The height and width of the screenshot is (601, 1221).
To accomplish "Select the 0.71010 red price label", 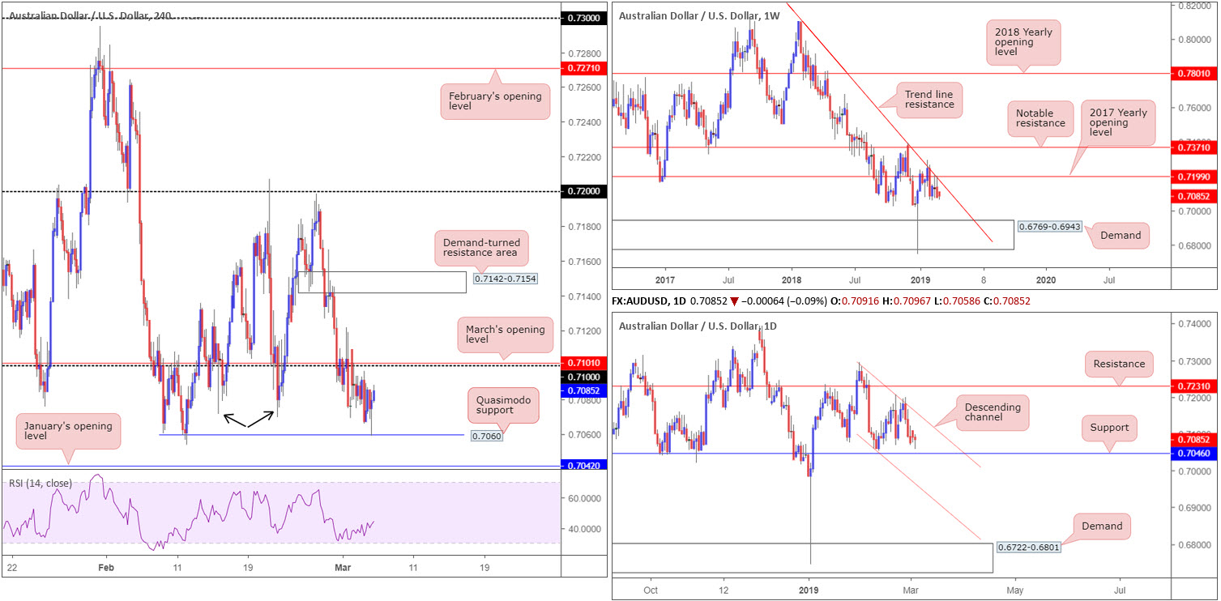I will [582, 364].
